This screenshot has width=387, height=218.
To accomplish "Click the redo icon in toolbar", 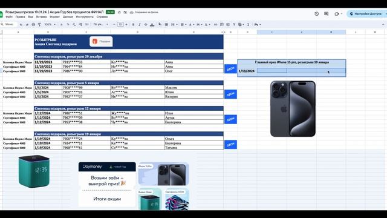I will [x=27, y=24].
